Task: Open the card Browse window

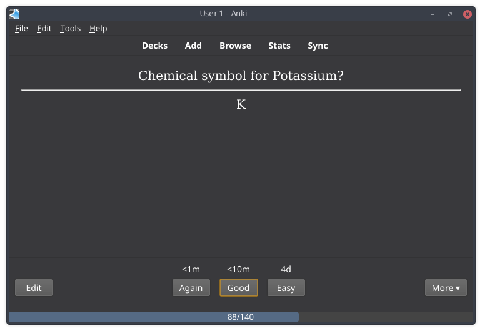Action: (x=235, y=46)
